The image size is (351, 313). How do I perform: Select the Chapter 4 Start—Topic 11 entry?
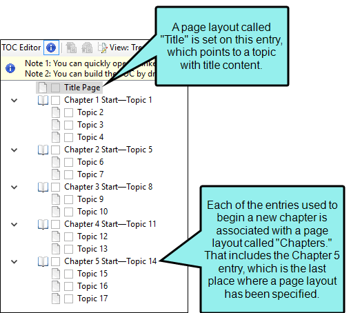coord(110,224)
